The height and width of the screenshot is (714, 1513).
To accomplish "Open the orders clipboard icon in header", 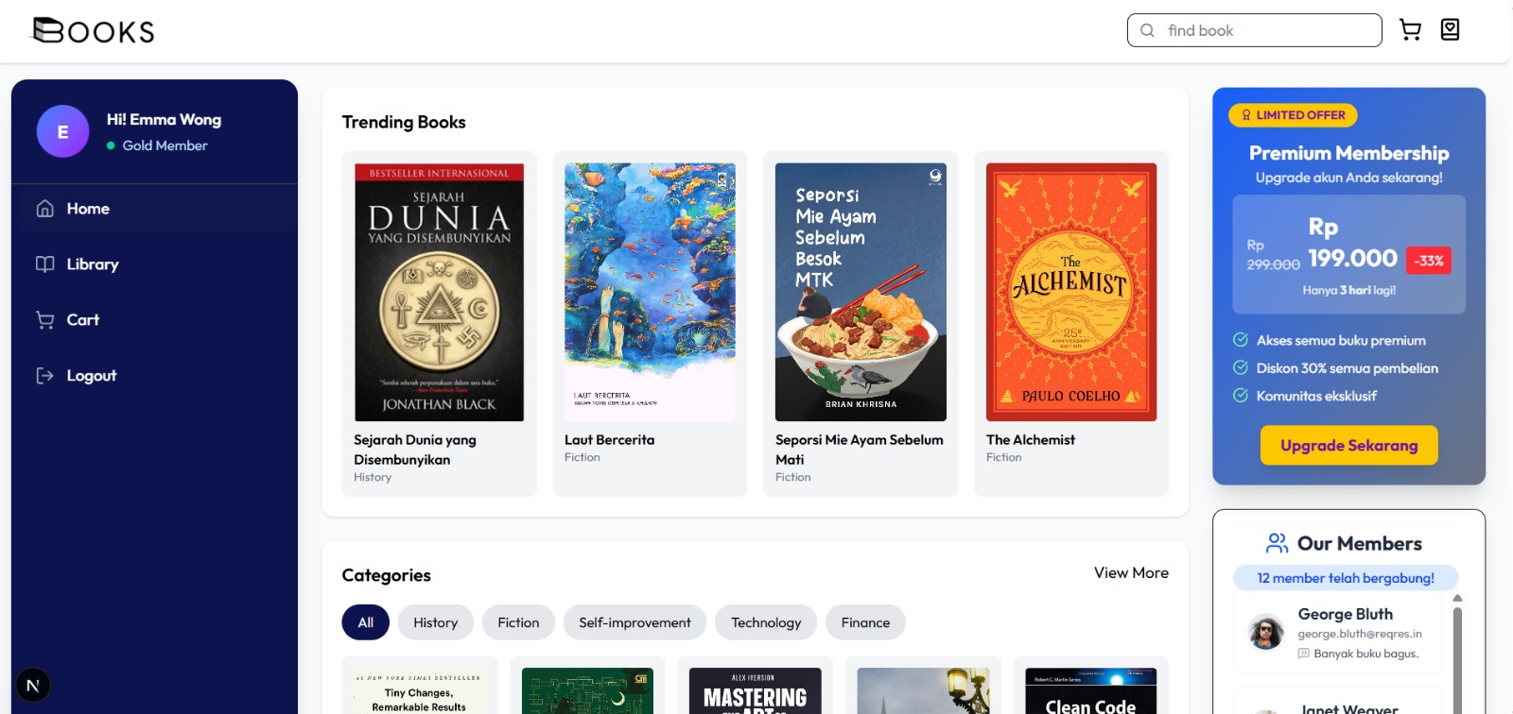I will click(1450, 30).
